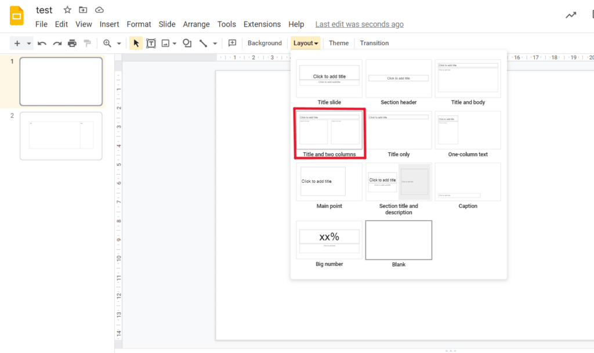The width and height of the screenshot is (594, 353).
Task: Open the Tools menu
Action: pos(227,24)
